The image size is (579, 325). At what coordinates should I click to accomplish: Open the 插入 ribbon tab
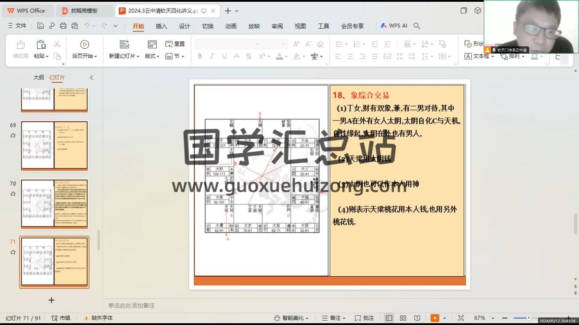[161, 26]
